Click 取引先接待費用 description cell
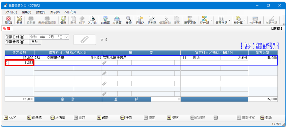 click(x=141, y=58)
